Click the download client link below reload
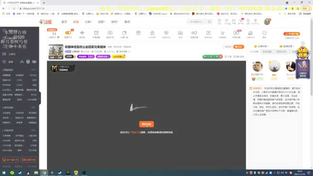 135,132
